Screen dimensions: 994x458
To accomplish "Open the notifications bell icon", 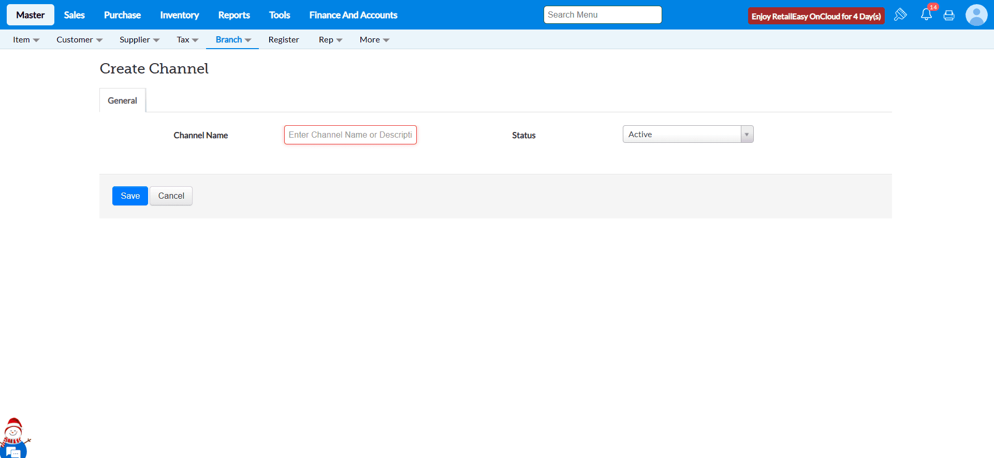I will pyautogui.click(x=926, y=14).
